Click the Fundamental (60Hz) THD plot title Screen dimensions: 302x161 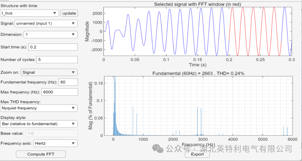(198, 73)
